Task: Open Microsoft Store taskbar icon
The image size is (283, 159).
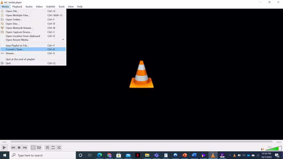Action: 119,155
